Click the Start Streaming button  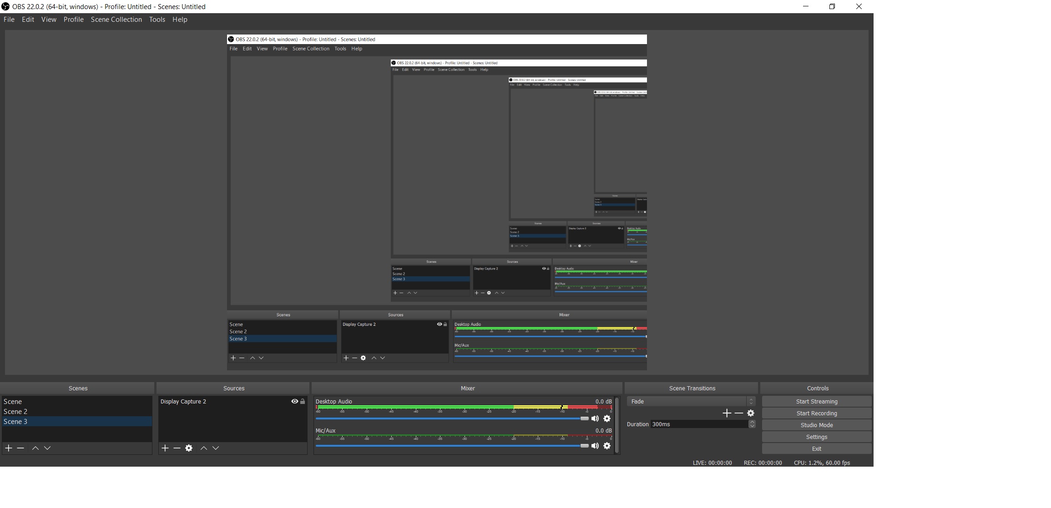pyautogui.click(x=816, y=401)
